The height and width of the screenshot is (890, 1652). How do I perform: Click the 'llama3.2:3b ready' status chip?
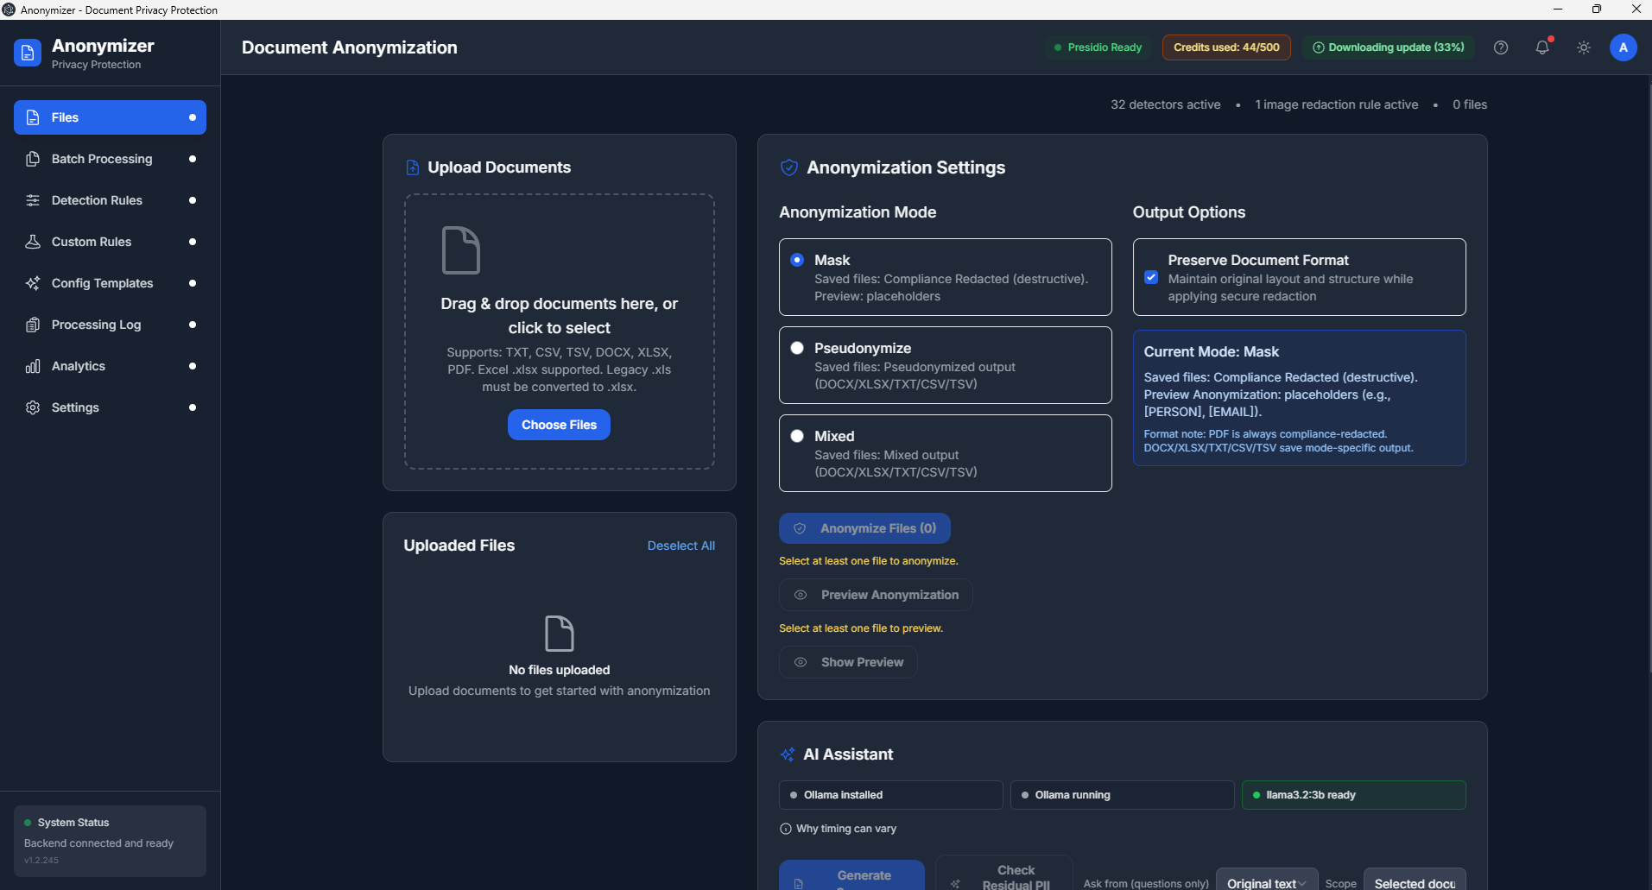(1353, 795)
